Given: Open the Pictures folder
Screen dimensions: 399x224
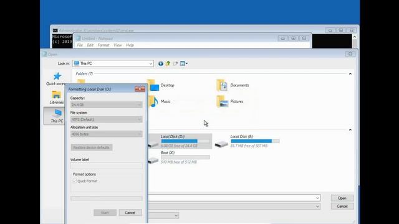Looking at the screenshot, I should pos(230,101).
